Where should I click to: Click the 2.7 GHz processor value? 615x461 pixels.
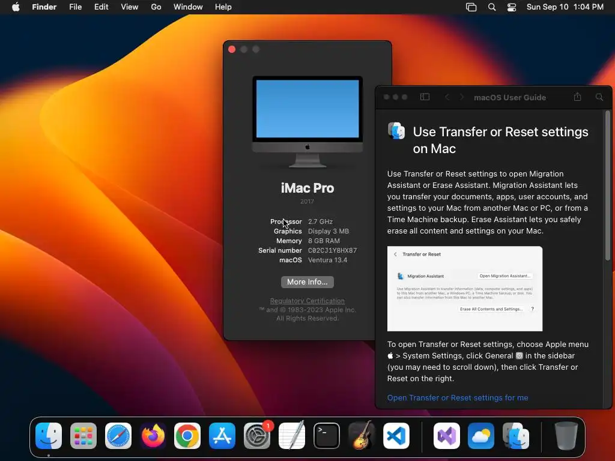pyautogui.click(x=321, y=221)
